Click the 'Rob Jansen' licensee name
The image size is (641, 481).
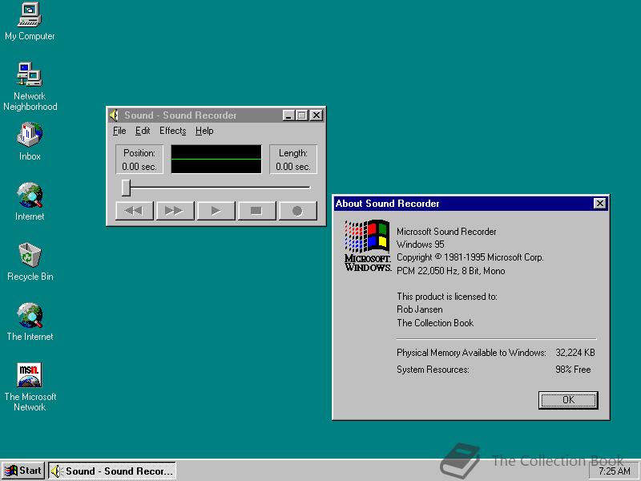pos(419,309)
